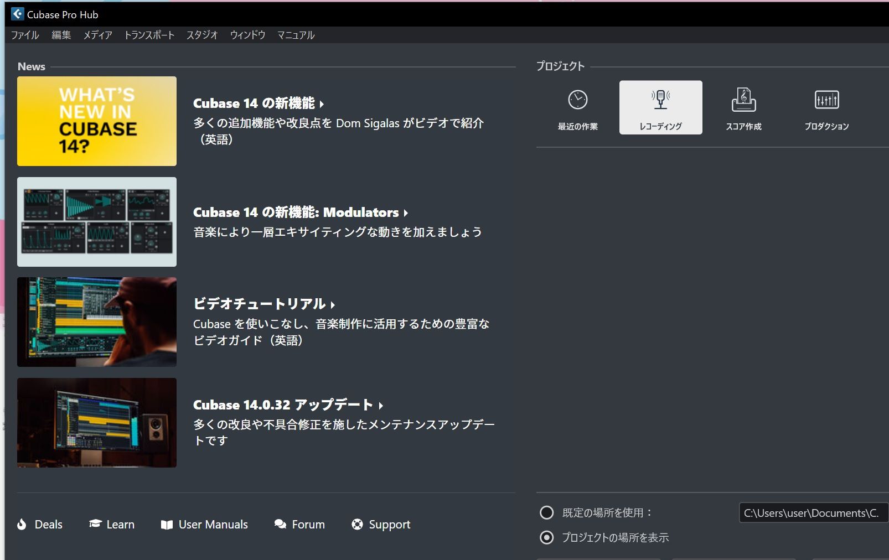Open the ファイル menu
The image size is (889, 560).
tap(25, 35)
